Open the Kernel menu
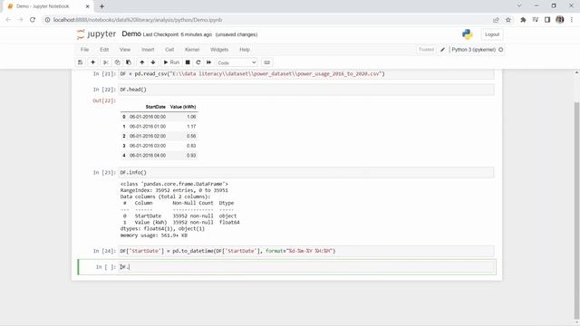This screenshot has height=326, width=580. (192, 50)
